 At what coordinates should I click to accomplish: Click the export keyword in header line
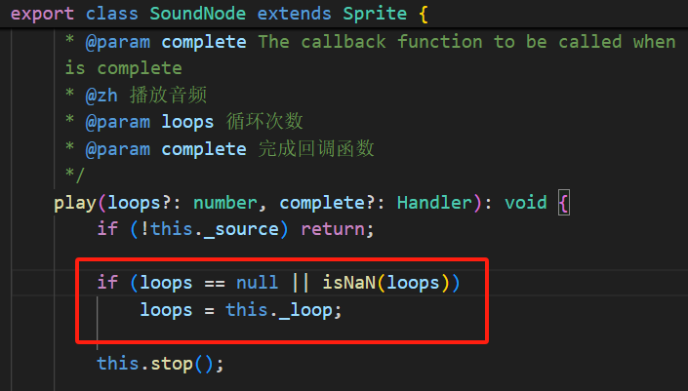pyautogui.click(x=42, y=15)
